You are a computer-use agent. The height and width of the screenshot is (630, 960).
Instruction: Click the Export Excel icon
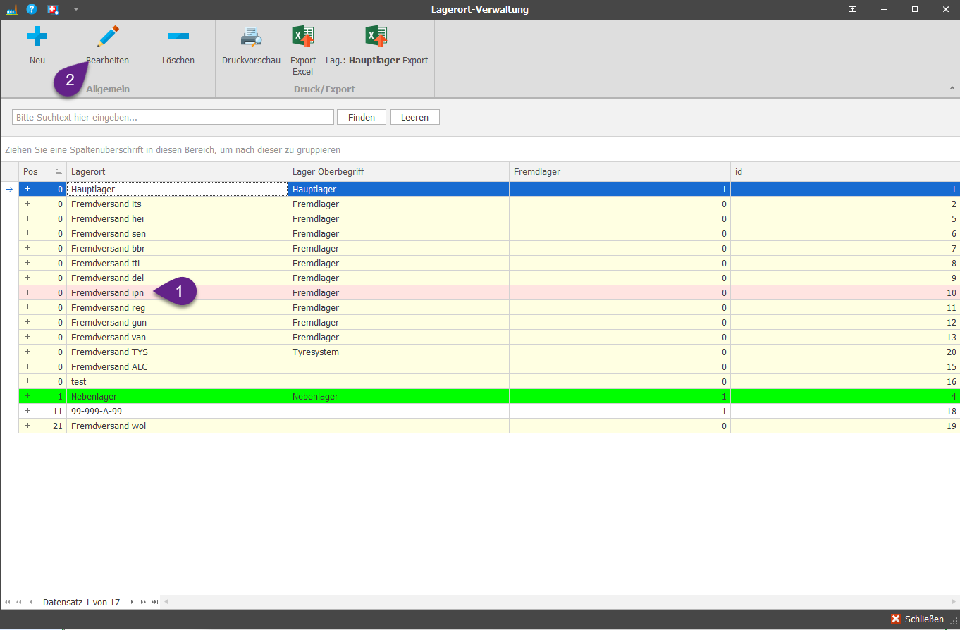click(x=303, y=36)
